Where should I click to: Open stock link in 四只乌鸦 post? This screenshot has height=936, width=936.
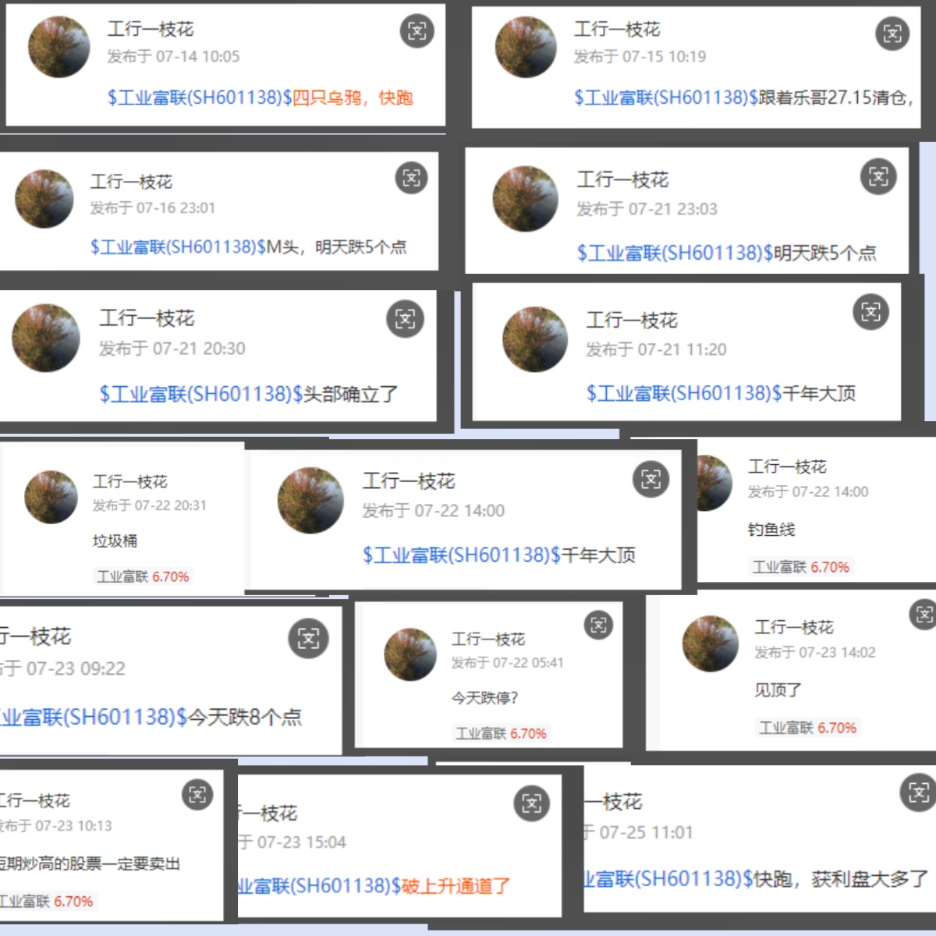[200, 97]
